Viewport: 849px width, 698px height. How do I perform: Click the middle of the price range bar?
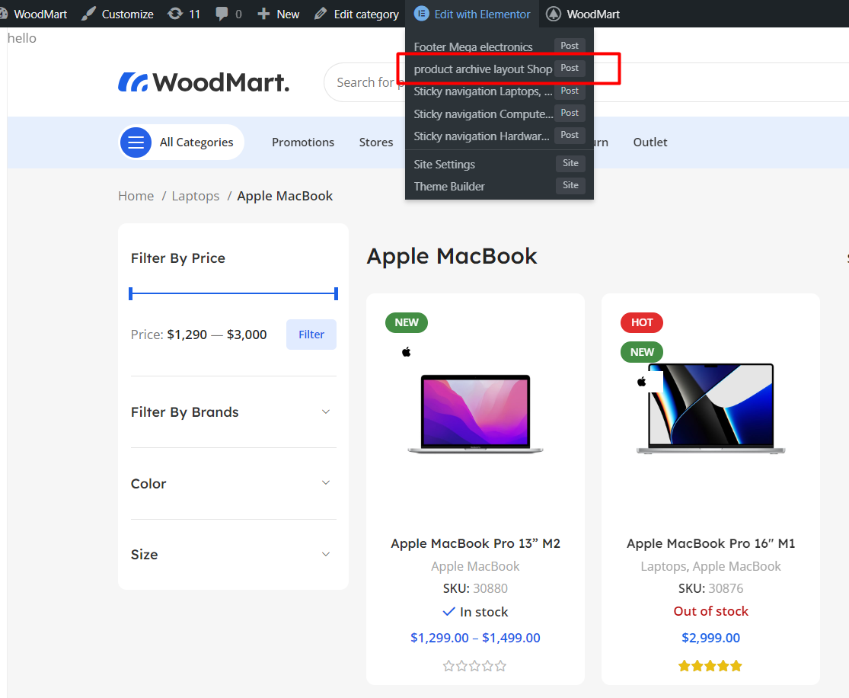pyautogui.click(x=233, y=293)
